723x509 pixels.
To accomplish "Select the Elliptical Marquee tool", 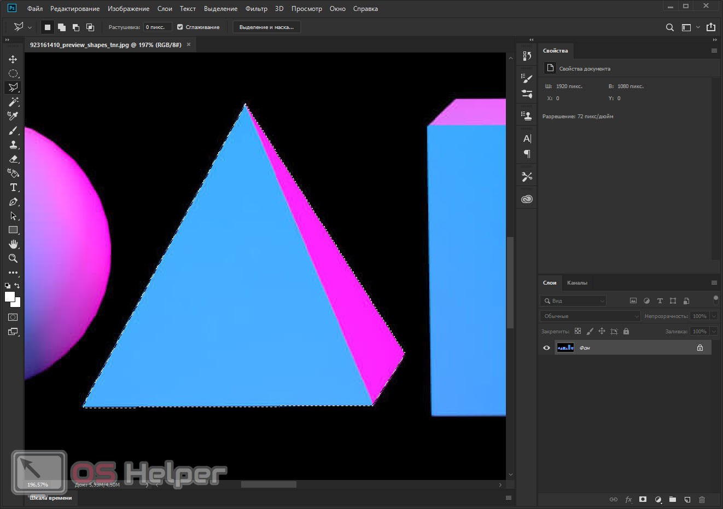I will (x=13, y=73).
